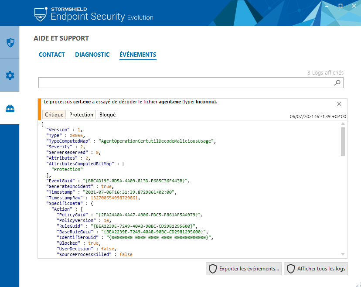Focus the log search input field
361x287 pixels.
pyautogui.click(x=186, y=83)
